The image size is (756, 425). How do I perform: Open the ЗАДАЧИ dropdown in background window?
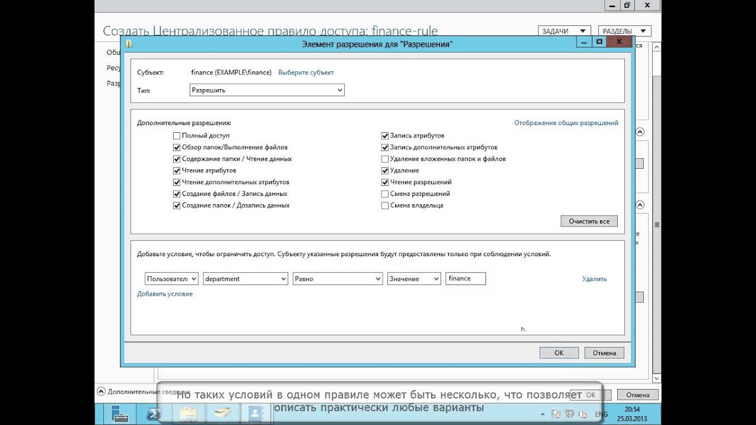pos(564,31)
